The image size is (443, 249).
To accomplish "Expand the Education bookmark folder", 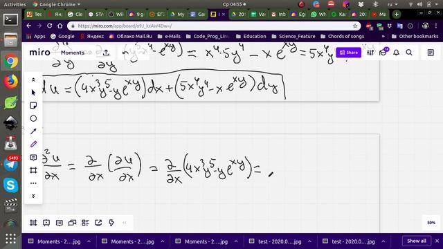I will click(x=251, y=37).
